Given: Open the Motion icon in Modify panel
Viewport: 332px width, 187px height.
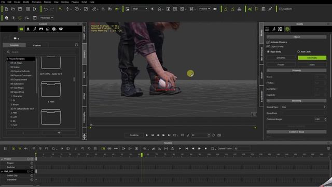Looking at the screenshot, I should (x=274, y=29).
